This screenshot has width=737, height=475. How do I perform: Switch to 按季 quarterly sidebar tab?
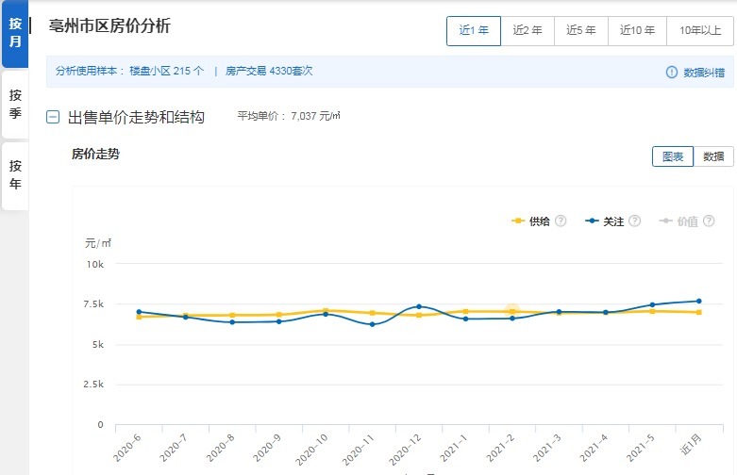point(15,105)
